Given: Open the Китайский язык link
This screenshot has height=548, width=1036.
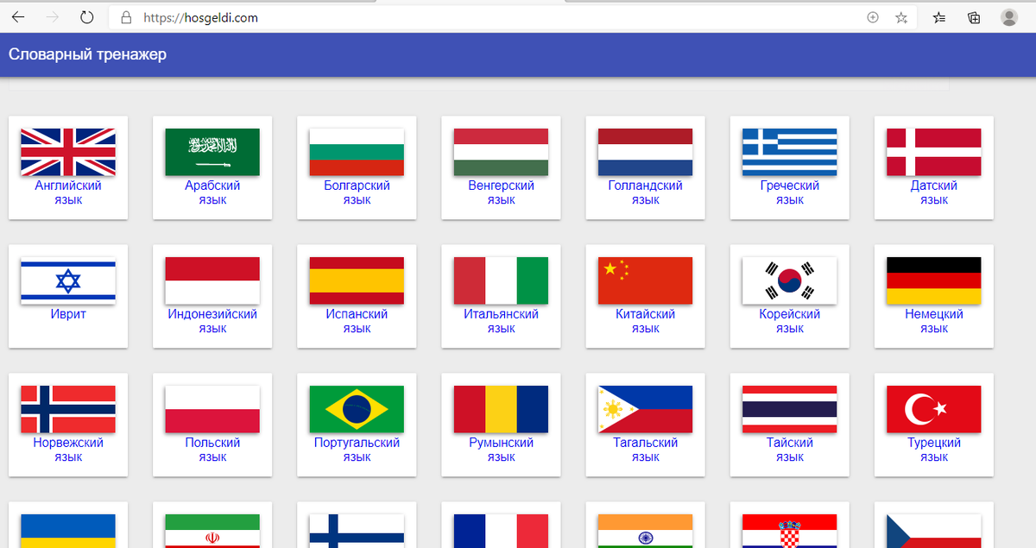Looking at the screenshot, I should pyautogui.click(x=645, y=321).
